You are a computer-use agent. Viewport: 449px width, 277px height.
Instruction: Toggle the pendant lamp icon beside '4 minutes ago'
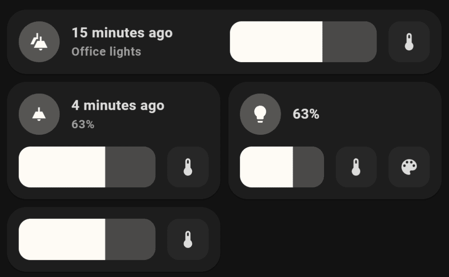pos(39,114)
